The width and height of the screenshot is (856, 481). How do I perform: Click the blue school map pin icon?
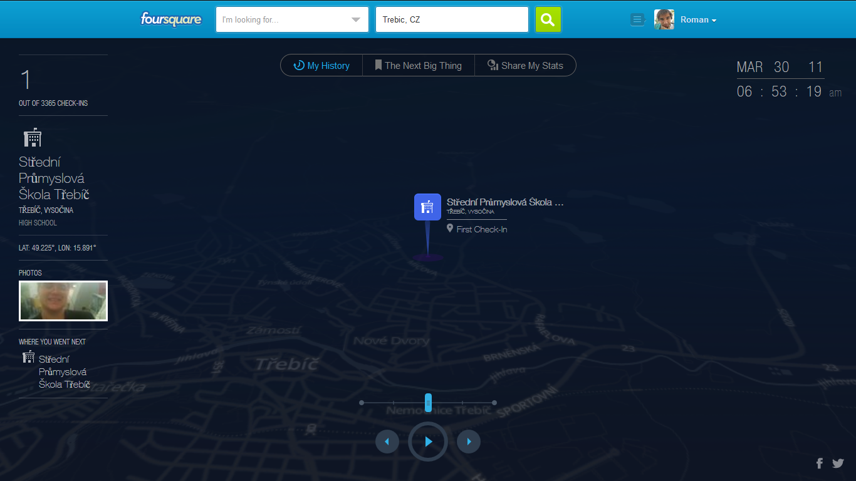427,207
